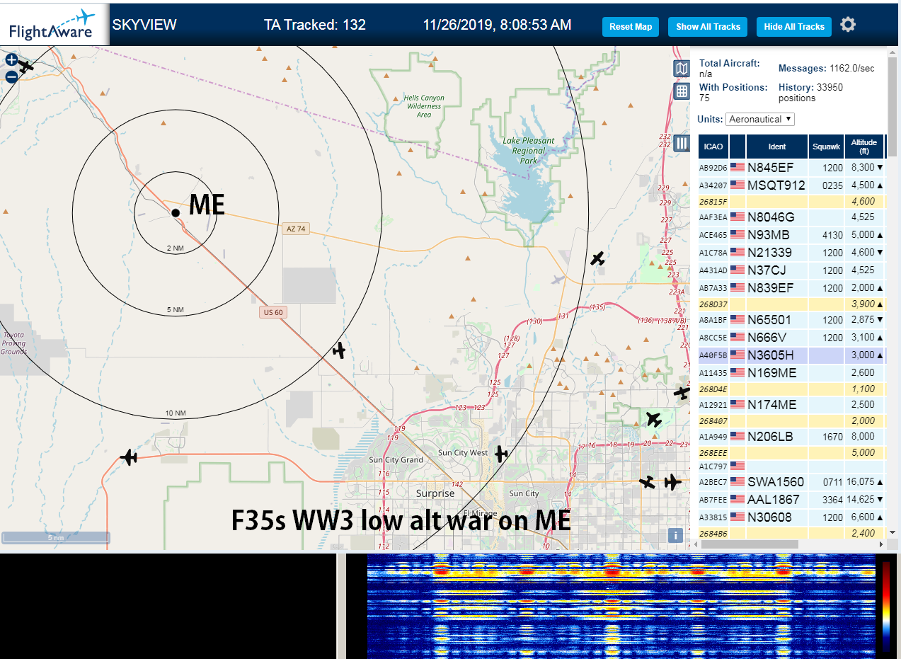901x659 pixels.
Task: Click Reset Map button
Action: tap(631, 27)
